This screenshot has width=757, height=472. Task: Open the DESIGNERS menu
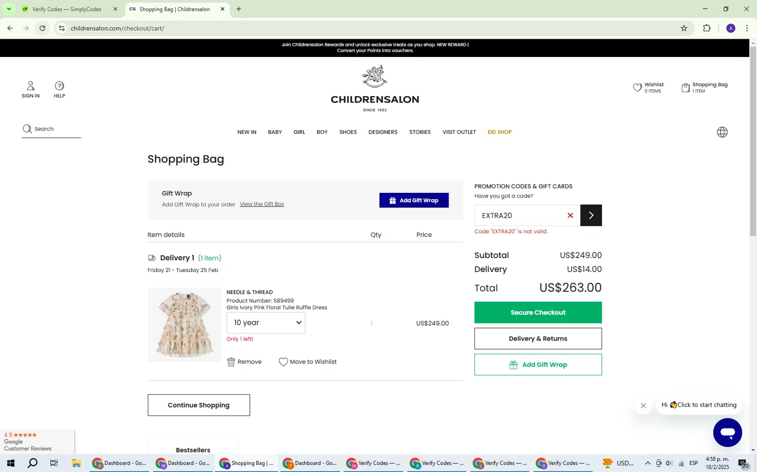point(383,132)
